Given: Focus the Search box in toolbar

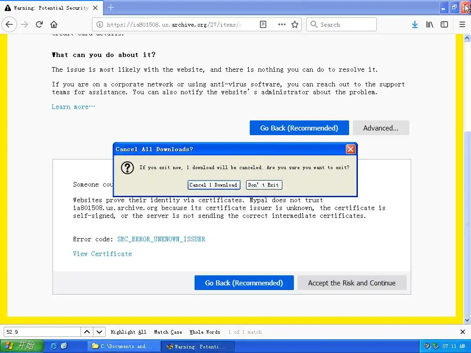Looking at the screenshot, I should click(x=341, y=24).
